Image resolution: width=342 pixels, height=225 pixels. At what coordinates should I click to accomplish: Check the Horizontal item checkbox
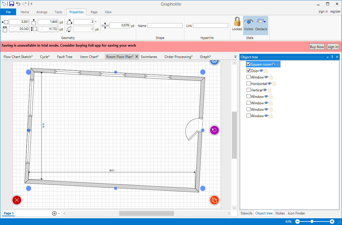point(248,83)
